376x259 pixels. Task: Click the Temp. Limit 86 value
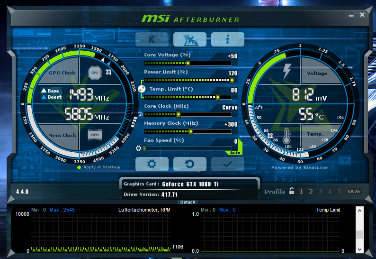click(x=234, y=90)
